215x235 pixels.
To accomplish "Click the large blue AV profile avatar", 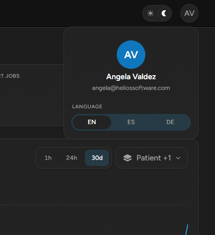I will 131,55.
